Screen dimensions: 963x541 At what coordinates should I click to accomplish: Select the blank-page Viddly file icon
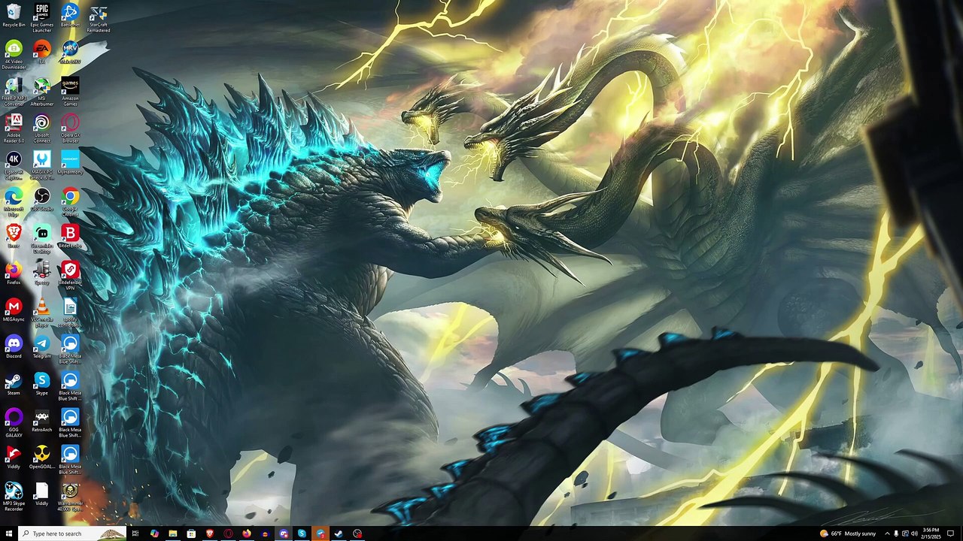pos(42,494)
